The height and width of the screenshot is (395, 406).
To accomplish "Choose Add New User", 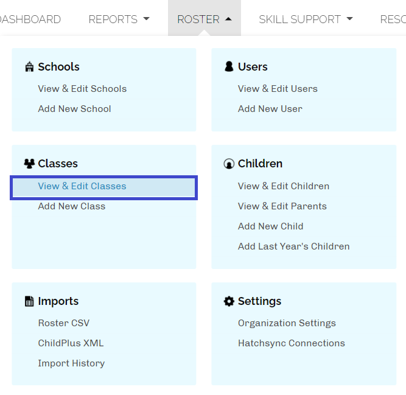I will [270, 109].
